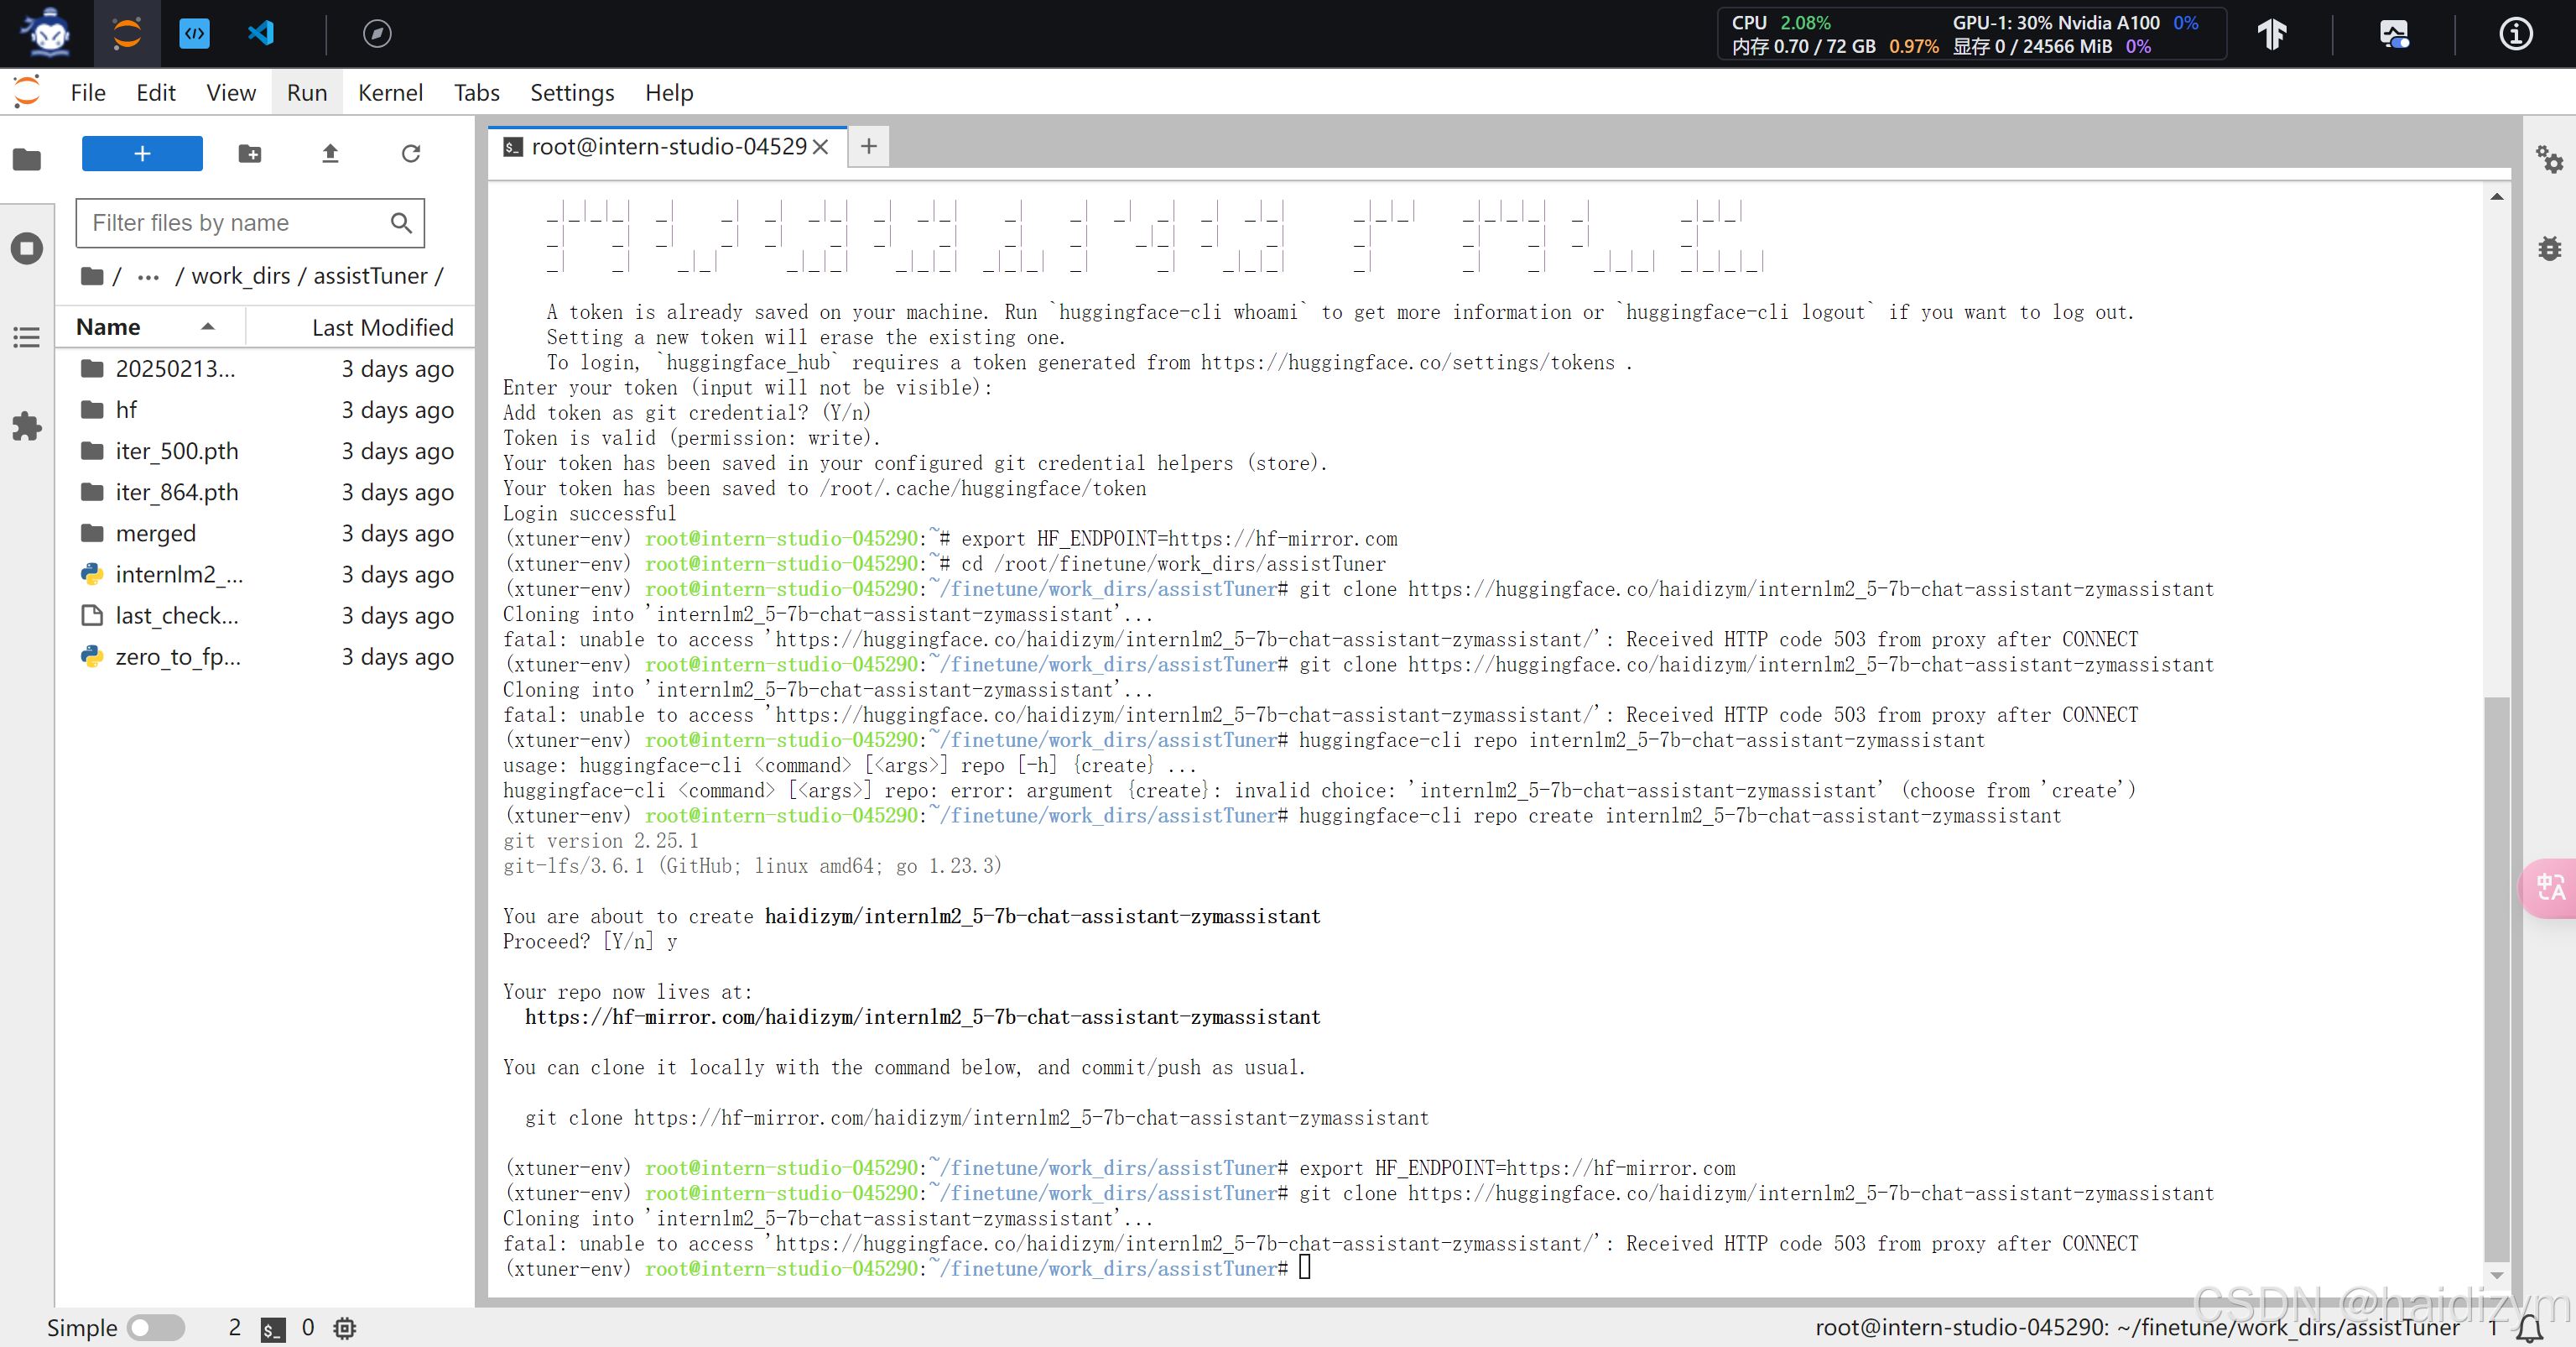Open the Help menu
The height and width of the screenshot is (1347, 2576).
click(669, 93)
